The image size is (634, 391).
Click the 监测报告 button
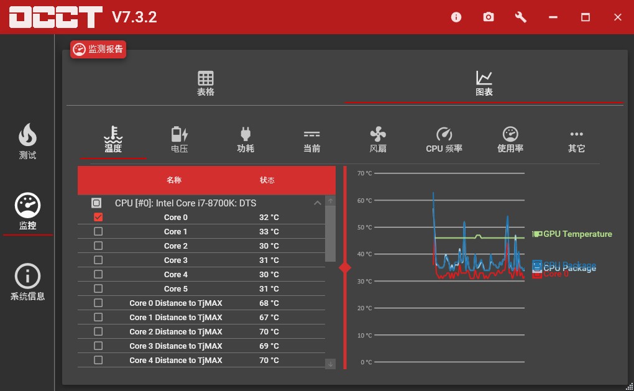tap(98, 49)
